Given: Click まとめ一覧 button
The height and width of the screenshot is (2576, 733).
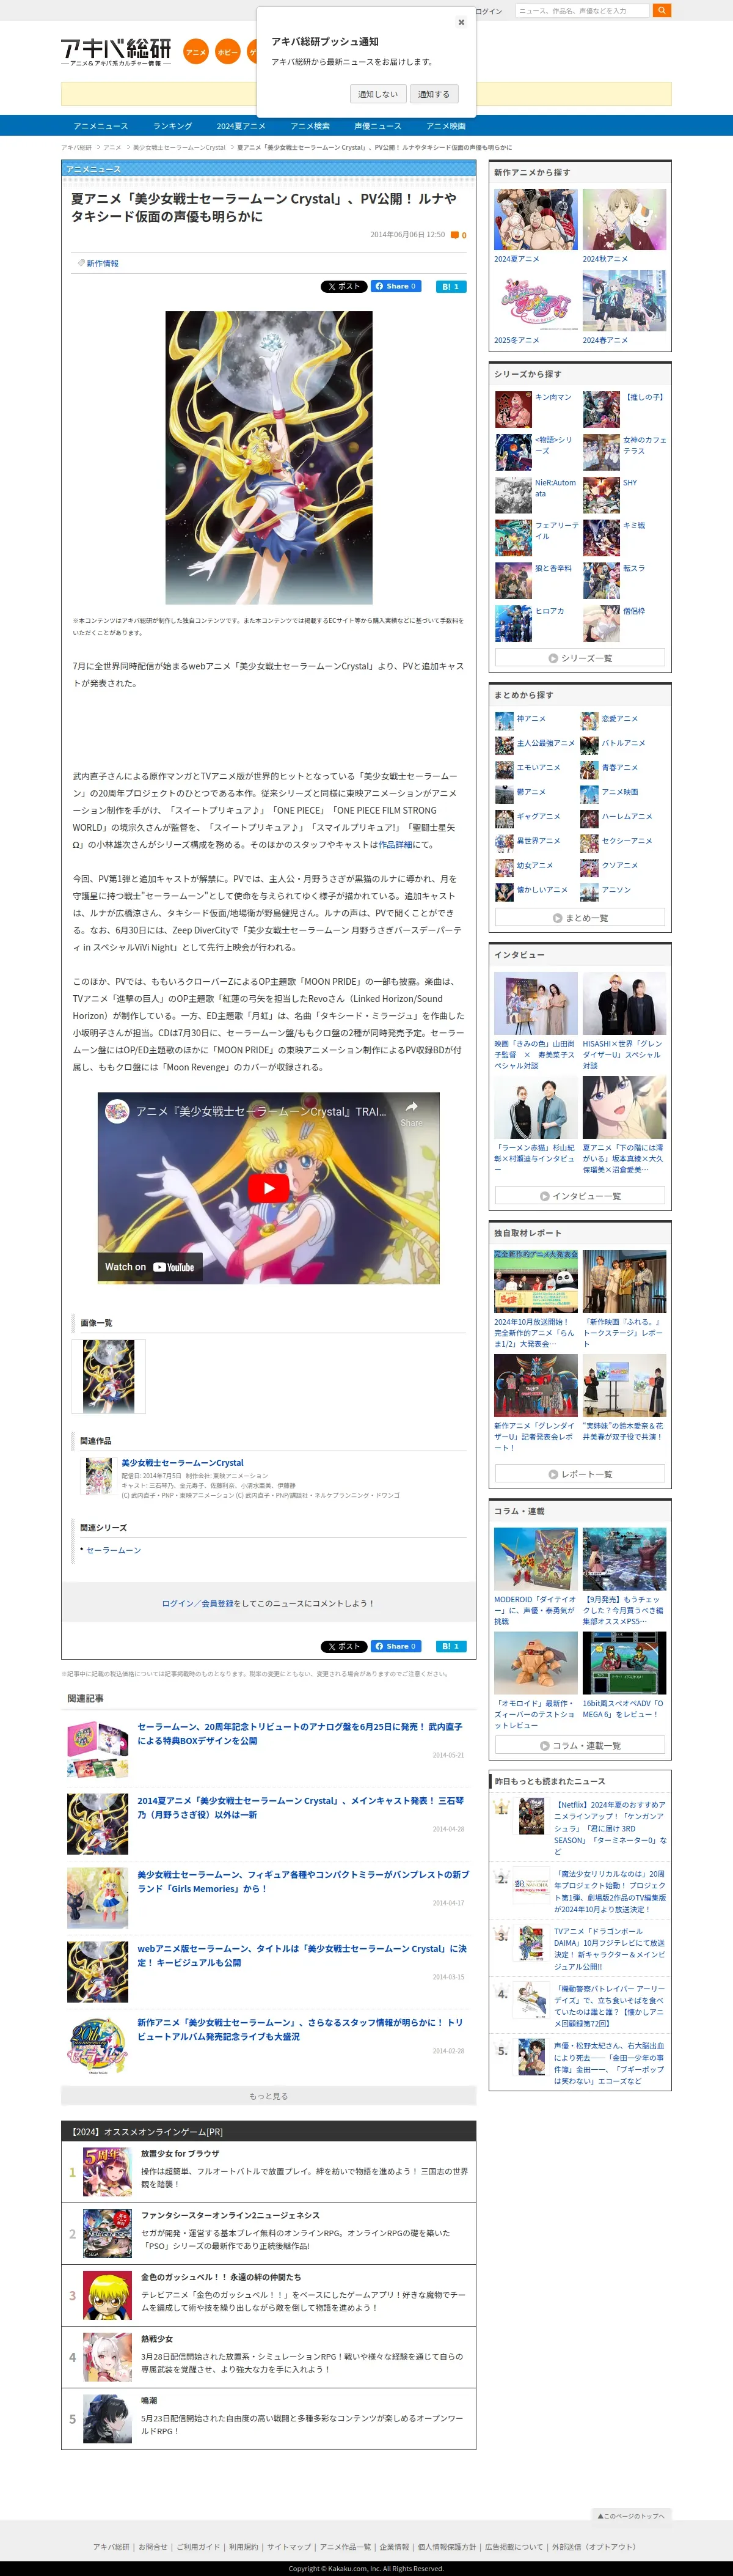Looking at the screenshot, I should (580, 918).
